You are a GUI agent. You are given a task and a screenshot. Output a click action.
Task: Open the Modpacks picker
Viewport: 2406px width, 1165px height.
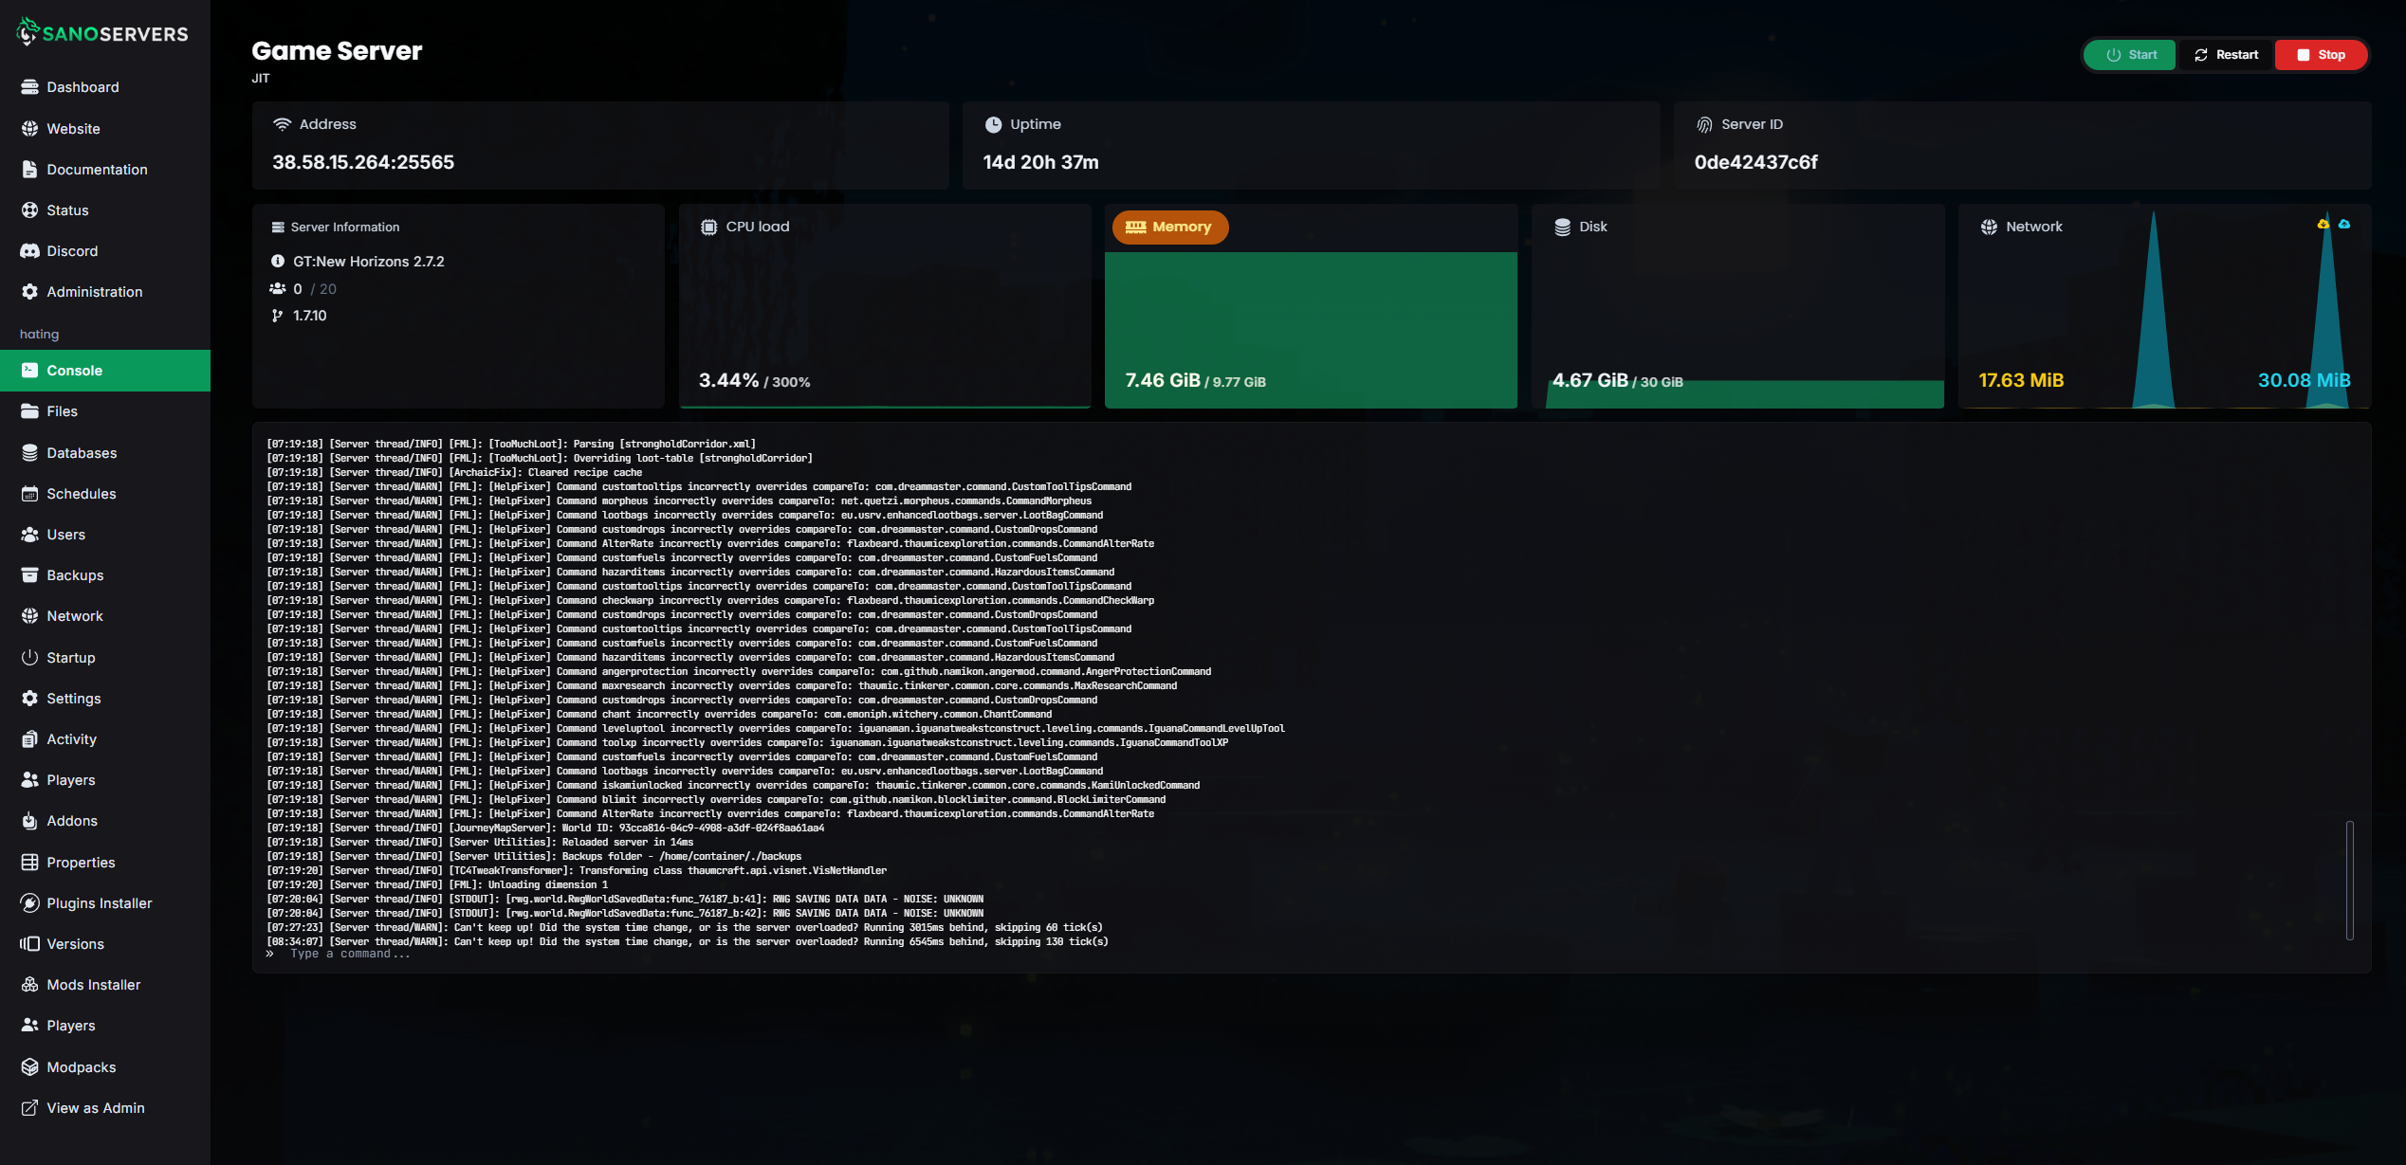81,1065
